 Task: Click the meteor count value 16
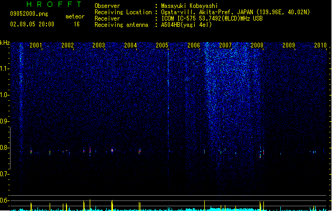(77, 24)
